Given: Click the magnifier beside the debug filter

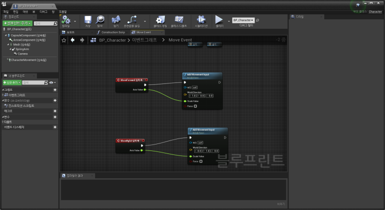Looking at the screenshot, I should pyautogui.click(x=257, y=20).
